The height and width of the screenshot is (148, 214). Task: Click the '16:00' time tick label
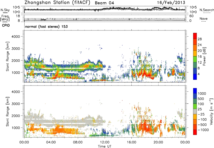(131, 142)
